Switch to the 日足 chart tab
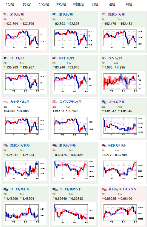This screenshot has height=227, width=147. click(95, 4)
